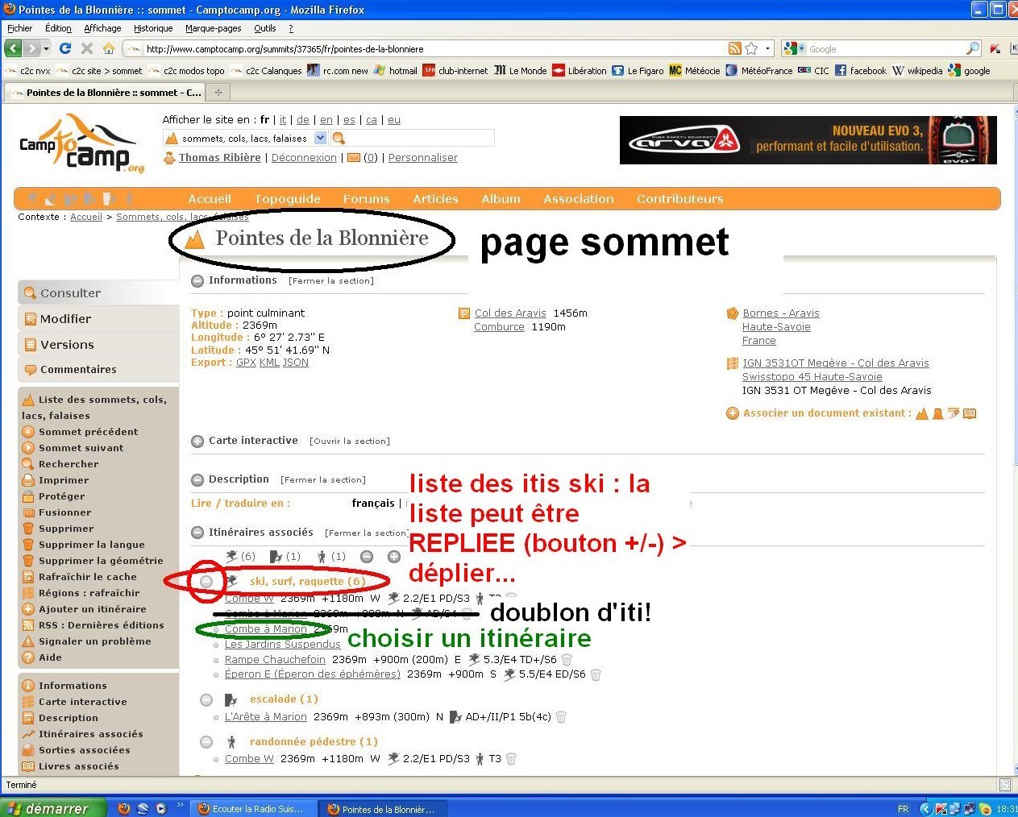Associate a book using the book icon

click(970, 413)
